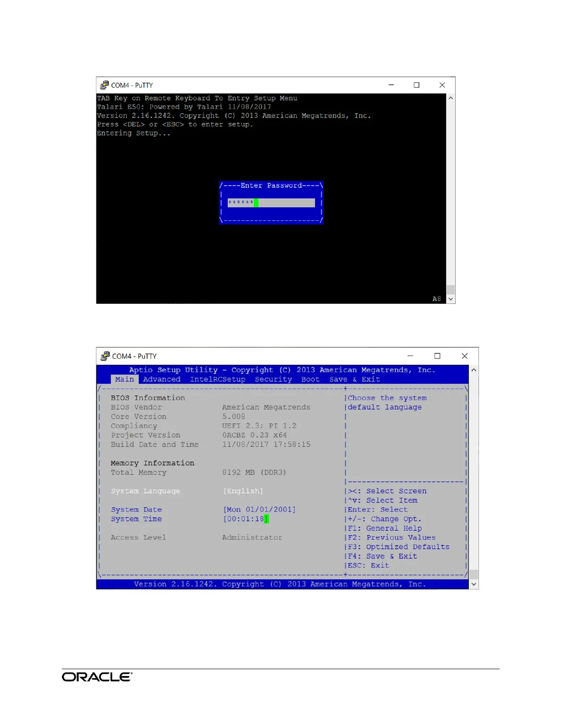Click 'F3: Optimized Defaults' hint
The height and width of the screenshot is (726, 561).
point(399,547)
